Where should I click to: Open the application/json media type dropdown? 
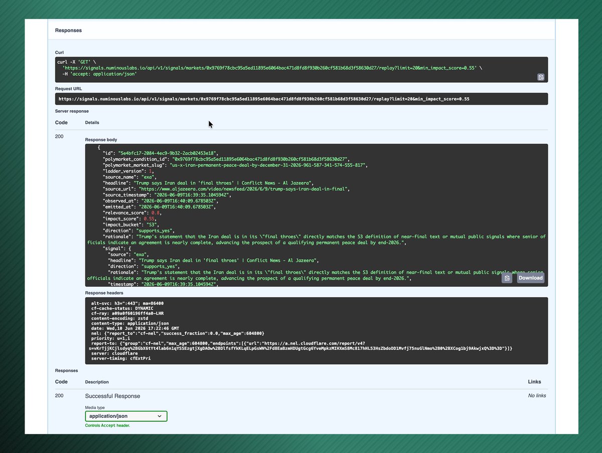tap(126, 416)
